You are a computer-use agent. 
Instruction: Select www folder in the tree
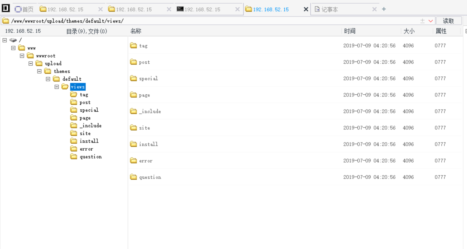tap(31, 48)
